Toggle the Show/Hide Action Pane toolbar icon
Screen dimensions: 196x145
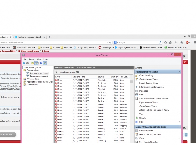tap(45, 63)
